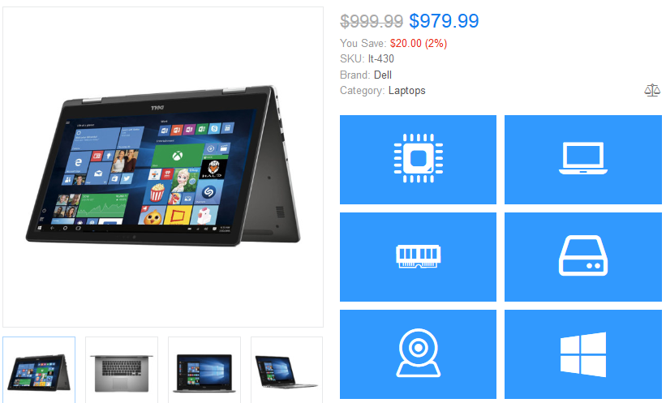Click the compare scales icon
This screenshot has height=403, width=666.
pos(652,91)
